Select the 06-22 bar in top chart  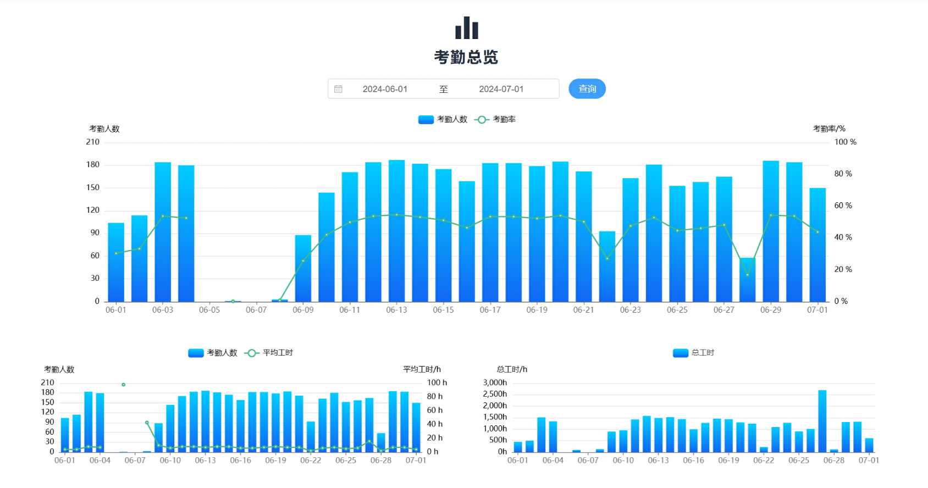click(x=607, y=267)
